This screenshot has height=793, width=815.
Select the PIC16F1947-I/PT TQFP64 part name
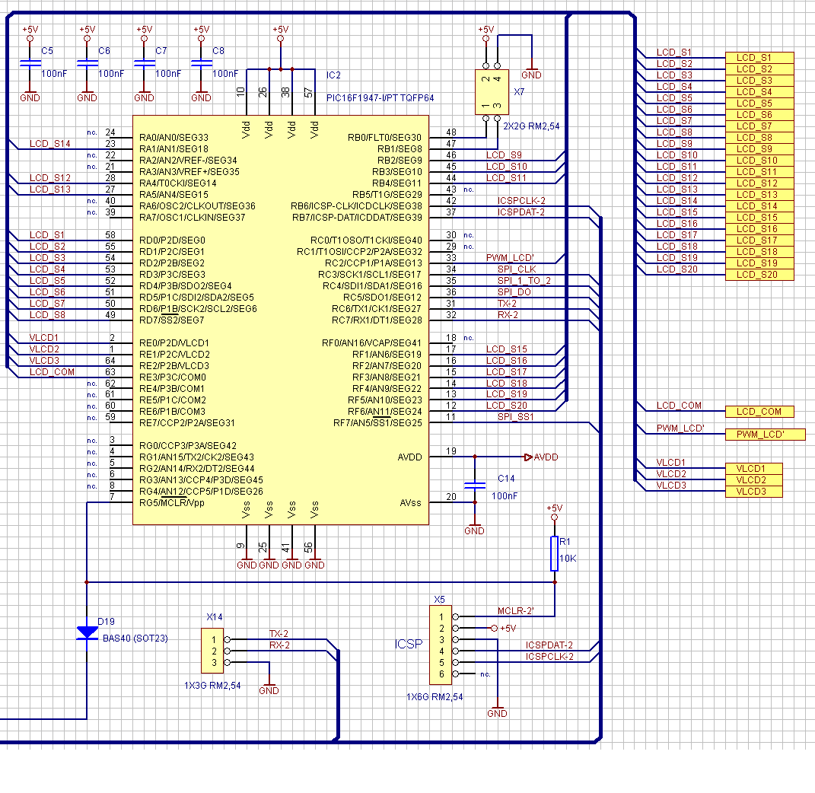(380, 98)
